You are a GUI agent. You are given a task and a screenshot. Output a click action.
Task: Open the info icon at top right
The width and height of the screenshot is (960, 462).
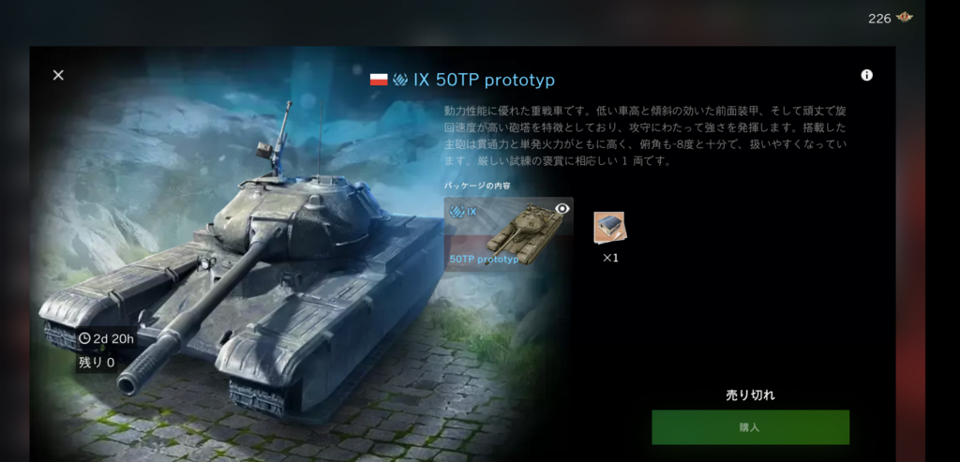pos(866,75)
